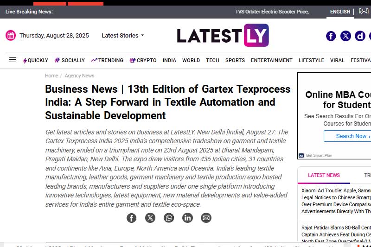The width and height of the screenshot is (371, 247).
Task: Open TVS Orbiter Electric Scooter breaking news
Action: pyautogui.click(x=272, y=12)
